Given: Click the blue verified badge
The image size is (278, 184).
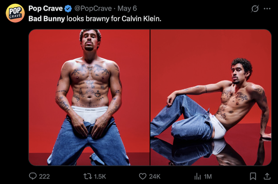Looking at the screenshot, I should 68,9.
